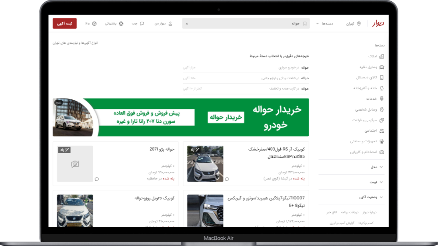
Task: Click the chat bubble icon in header
Action: coord(142,24)
